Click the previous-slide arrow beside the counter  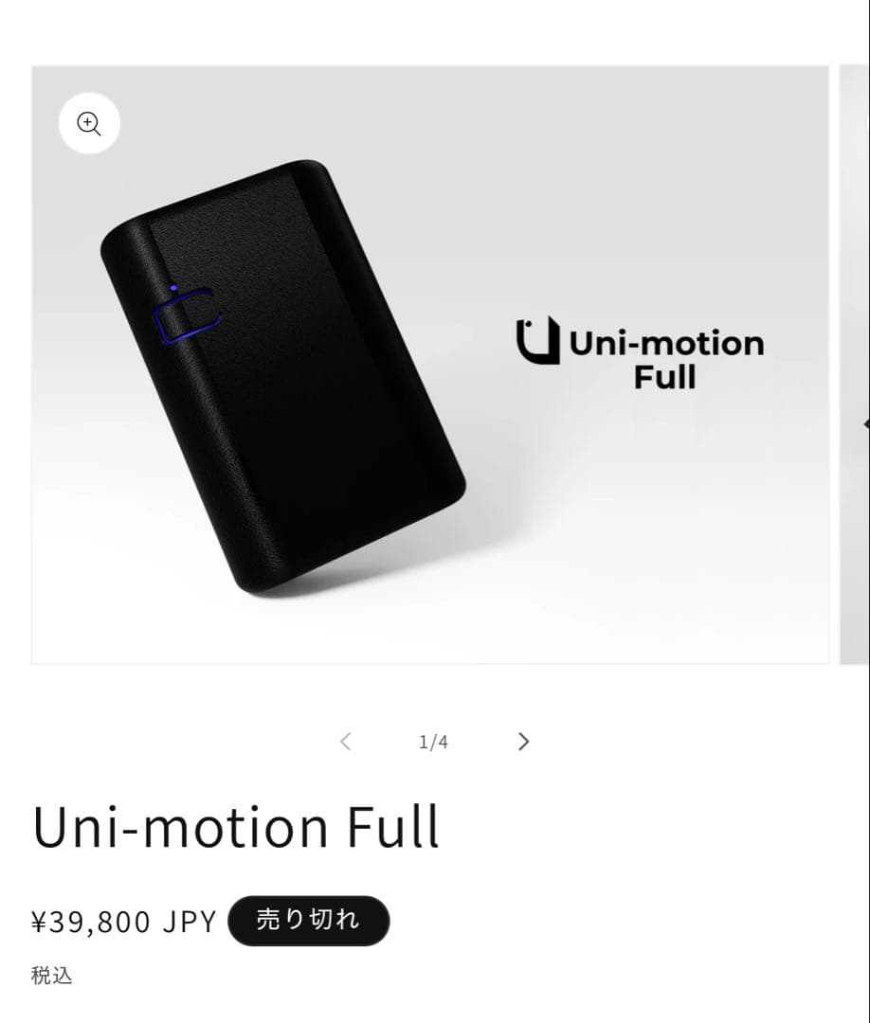[345, 742]
